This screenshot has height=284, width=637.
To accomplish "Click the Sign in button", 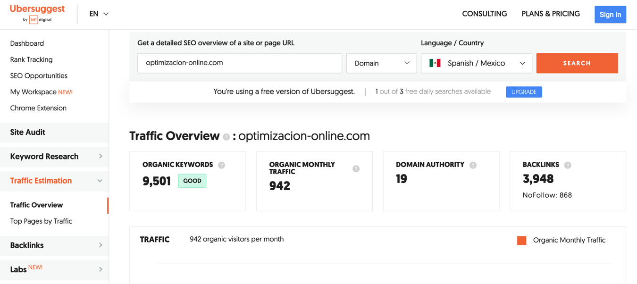I will [610, 15].
